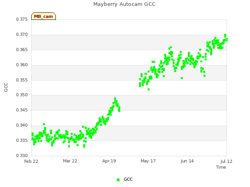Select the GCC legend label text
Image resolution: width=250 pixels, height=187 pixels.
(x=128, y=179)
